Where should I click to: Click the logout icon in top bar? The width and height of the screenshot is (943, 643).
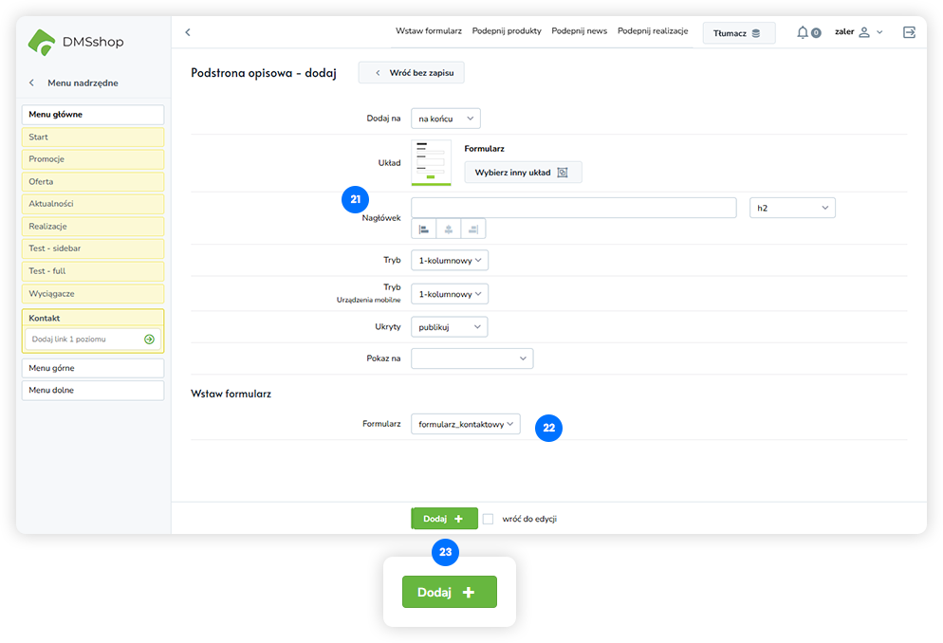(x=909, y=32)
